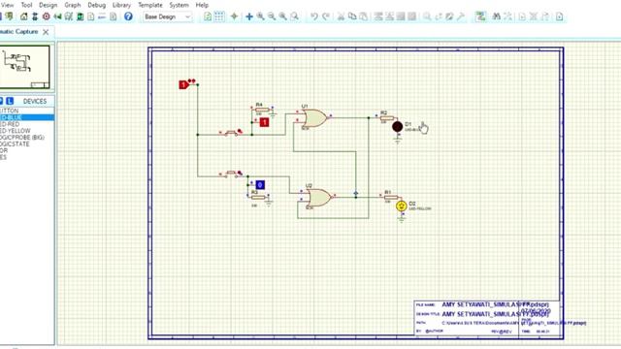Select OR in the devices list
621x349 pixels.
[x=27, y=150]
